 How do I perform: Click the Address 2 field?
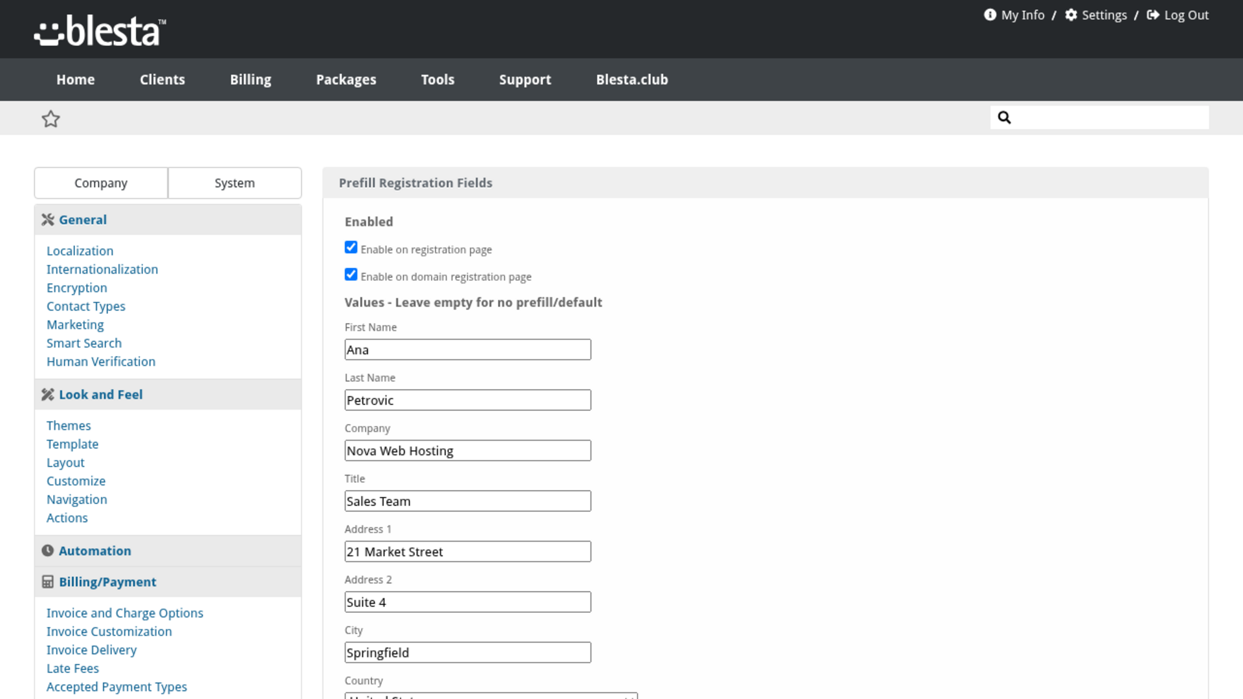point(467,602)
